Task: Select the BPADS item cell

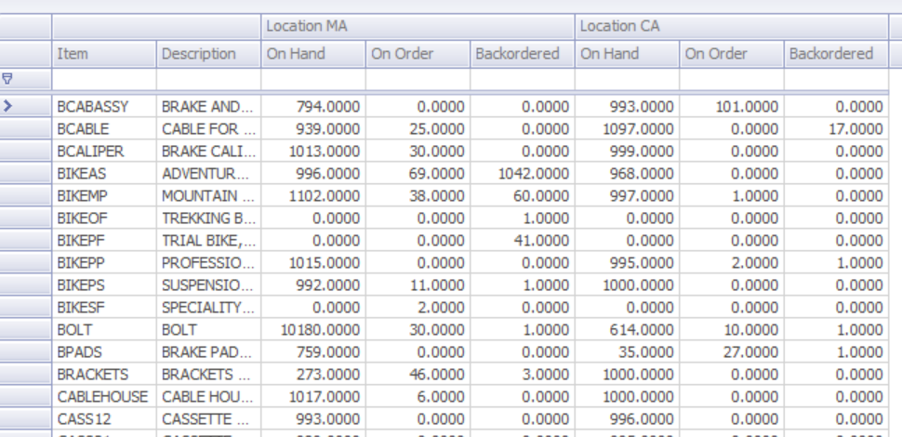Action: click(104, 352)
